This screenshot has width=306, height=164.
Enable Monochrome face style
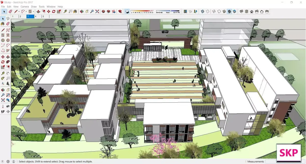(234, 11)
